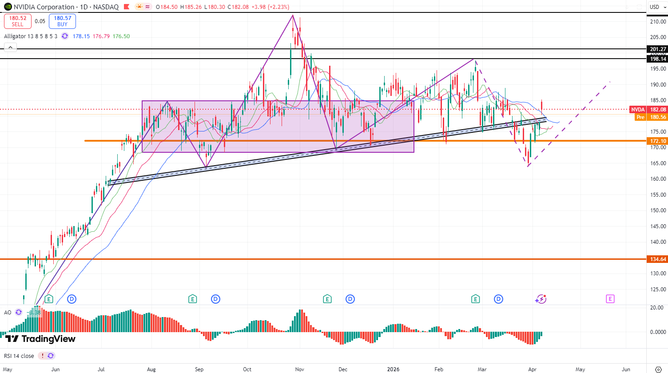Screen dimensions: 668x373
Task: Click the dividend D marker near December
Action: [x=350, y=299]
